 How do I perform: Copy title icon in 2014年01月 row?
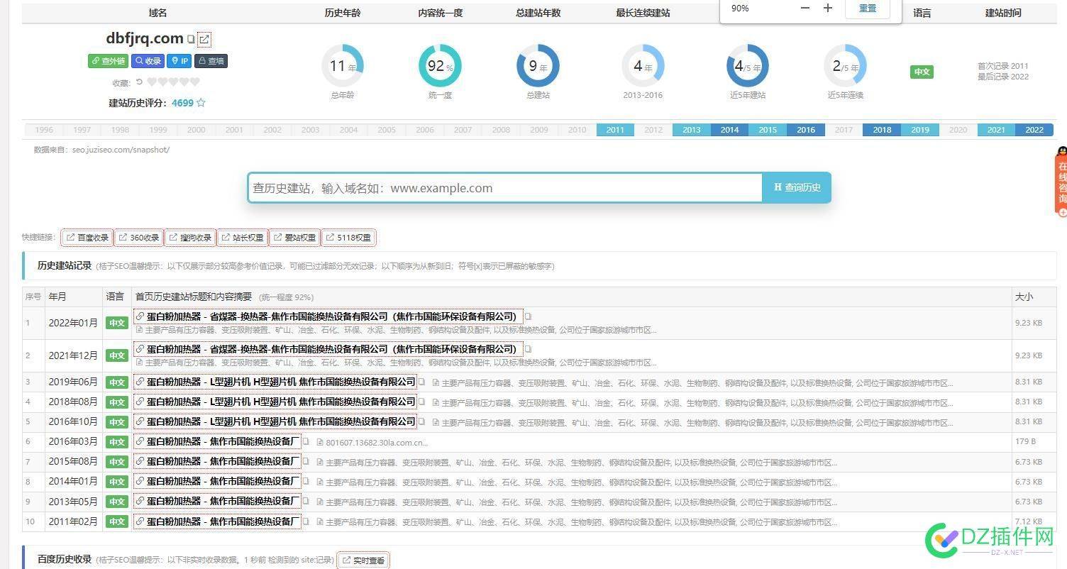coord(306,481)
